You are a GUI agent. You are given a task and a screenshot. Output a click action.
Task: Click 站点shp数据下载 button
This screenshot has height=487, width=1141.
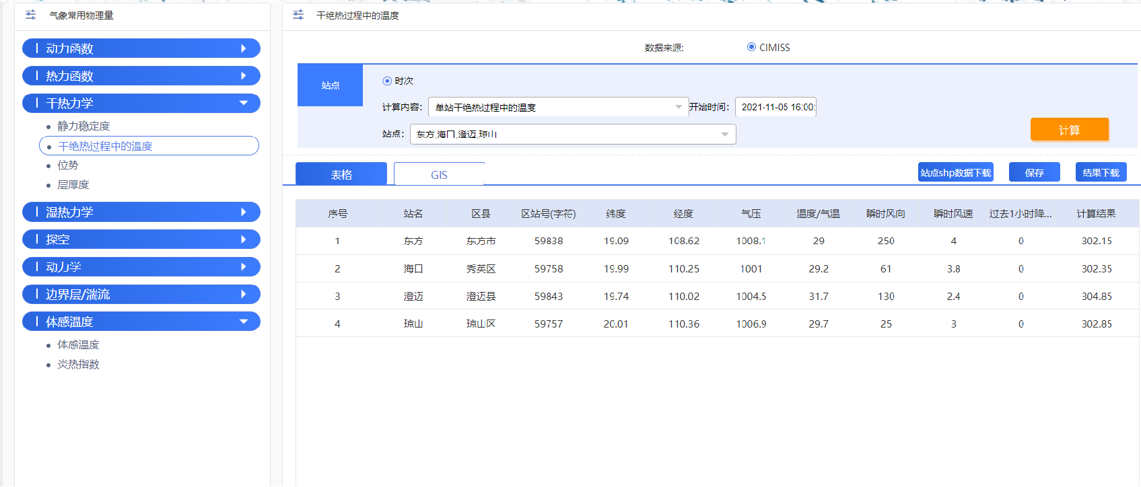point(956,172)
